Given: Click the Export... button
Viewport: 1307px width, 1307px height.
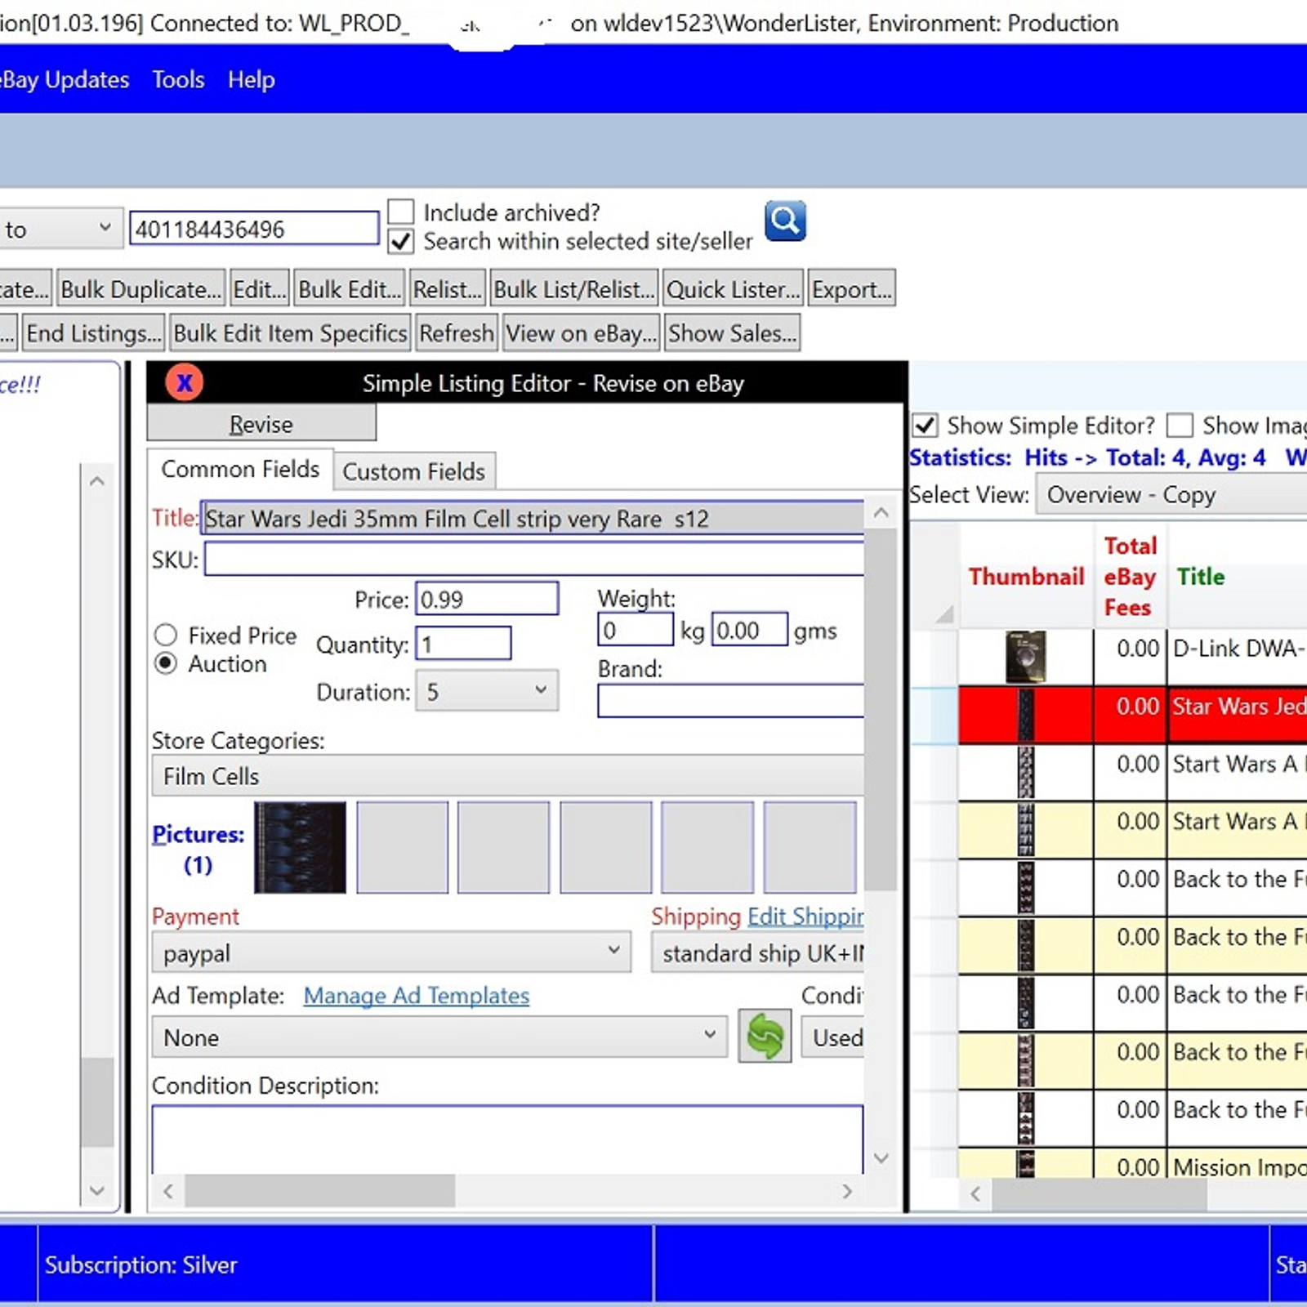Looking at the screenshot, I should coord(852,289).
